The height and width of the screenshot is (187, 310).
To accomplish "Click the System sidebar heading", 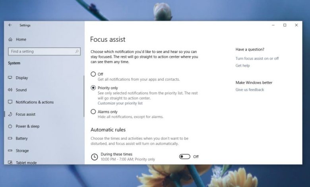I will (x=14, y=63).
